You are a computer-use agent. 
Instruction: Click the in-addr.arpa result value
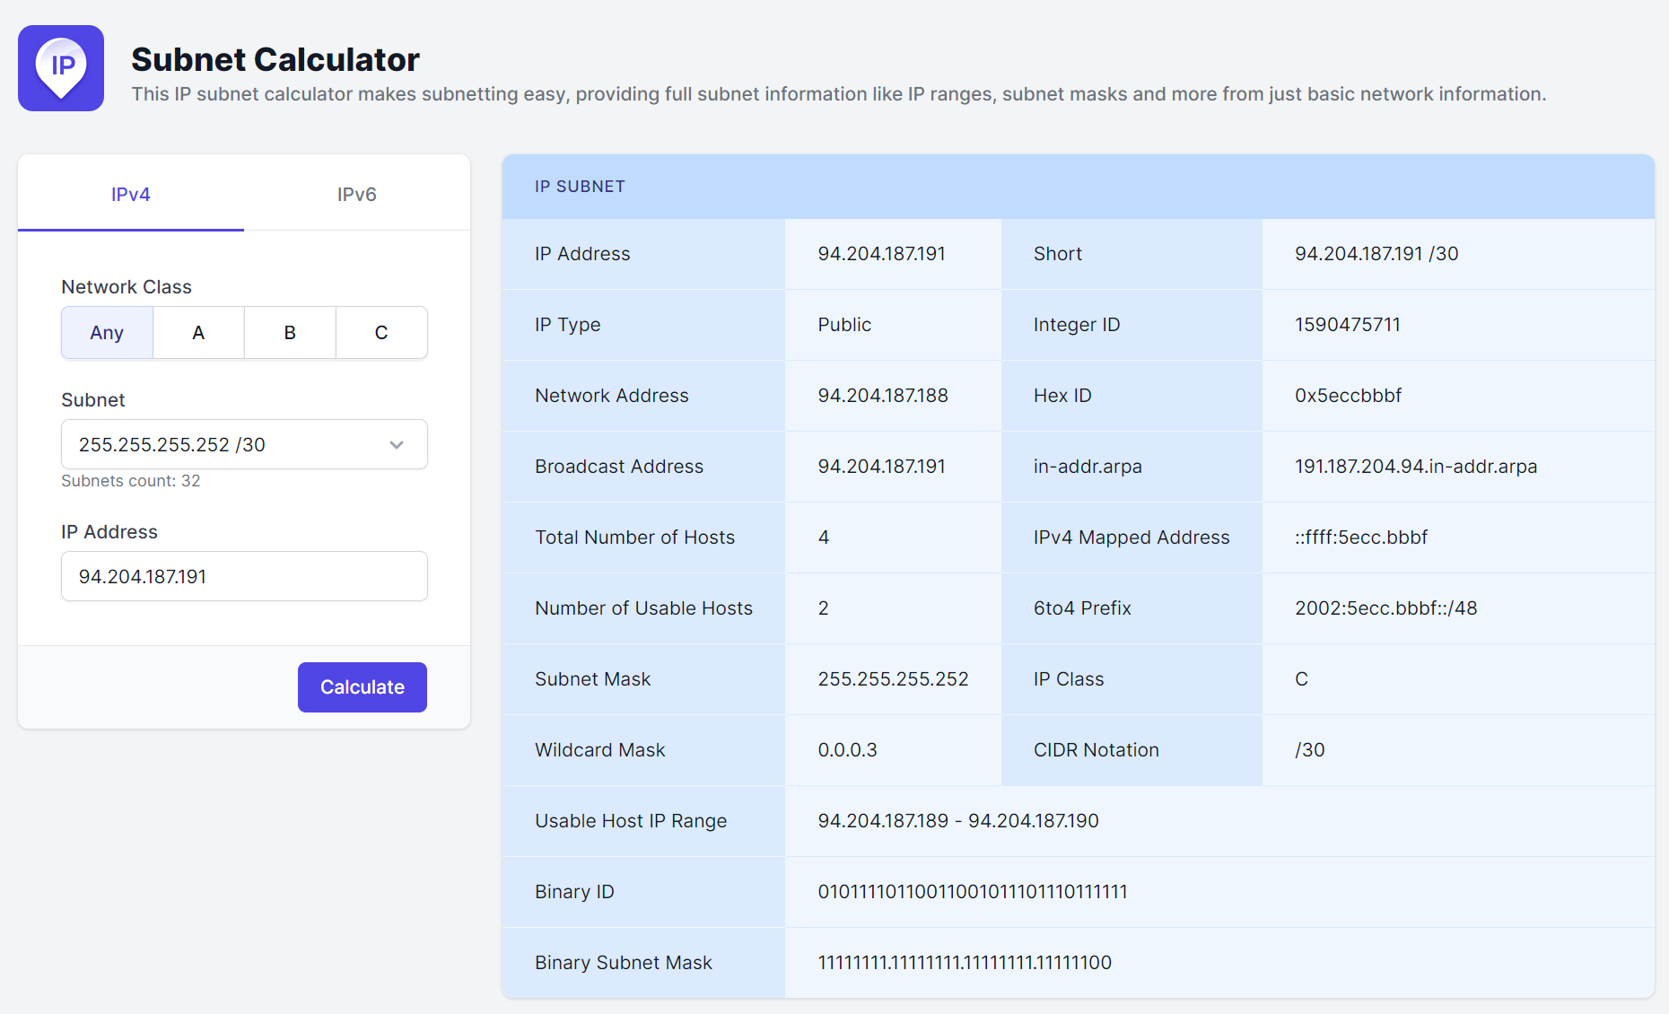(1415, 467)
